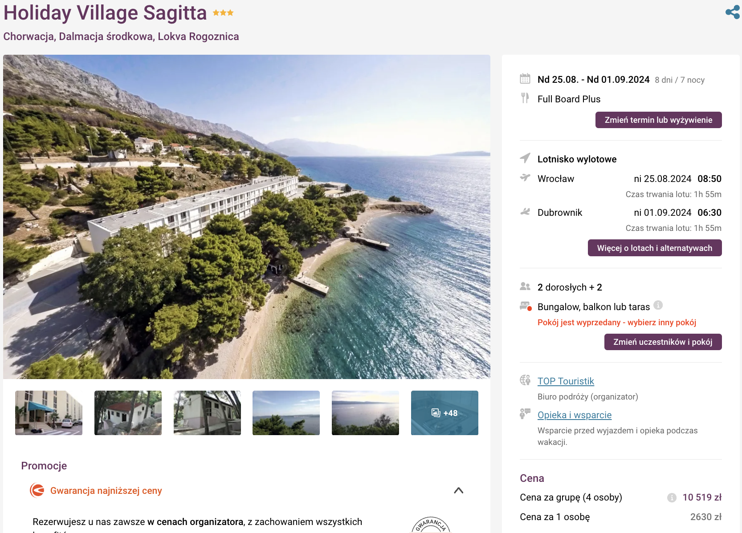Click the bed icon with red dot
This screenshot has width=742, height=533.
pos(526,306)
